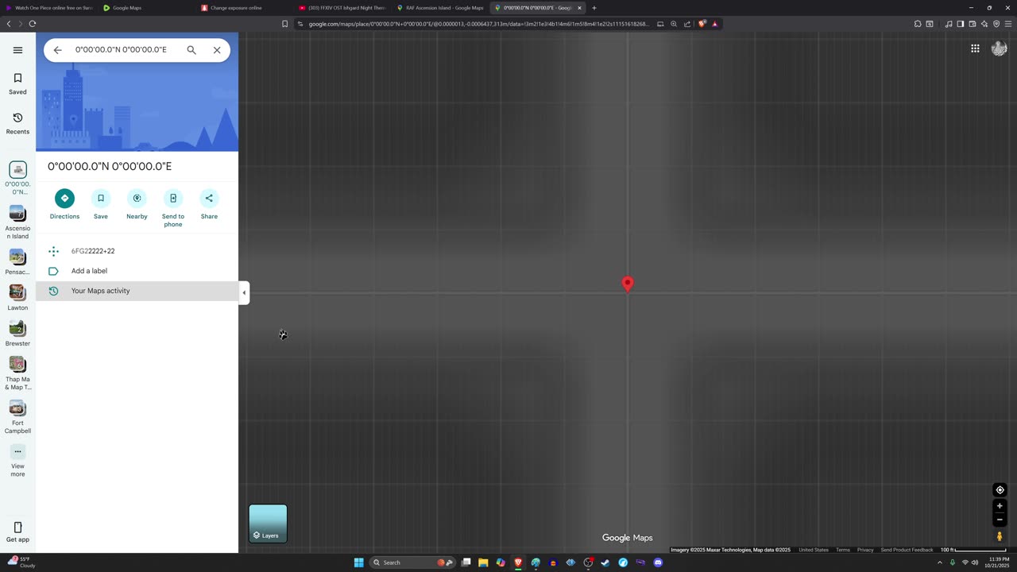This screenshot has width=1017, height=572.
Task: Open the Layers map type switcher
Action: [x=268, y=524]
